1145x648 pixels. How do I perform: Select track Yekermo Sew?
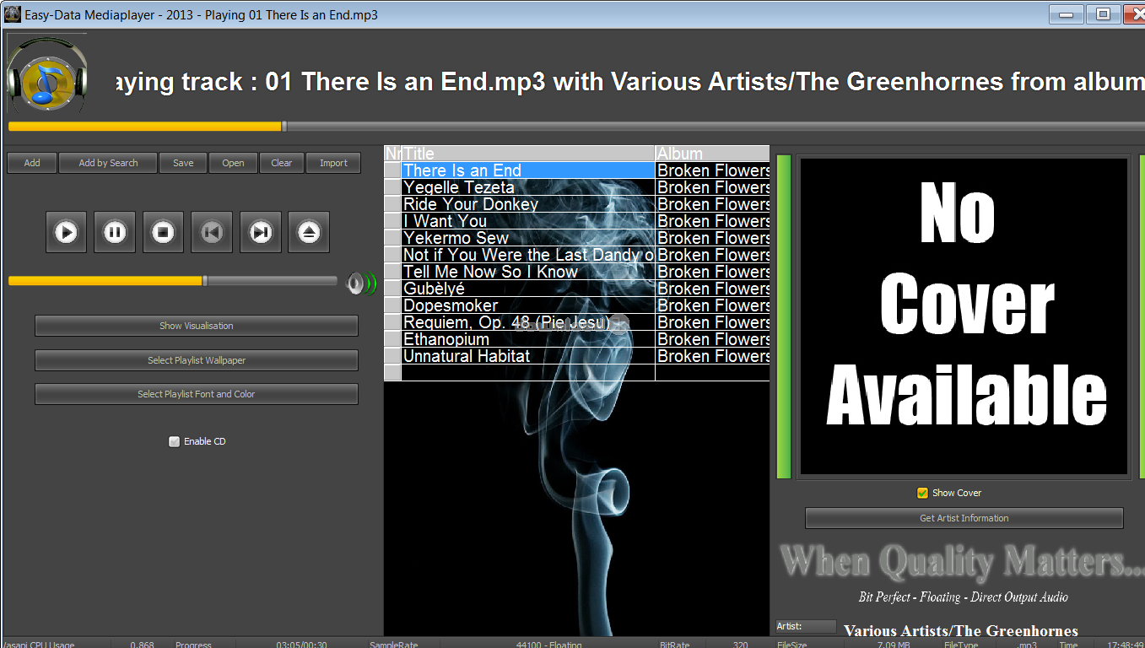[528, 238]
